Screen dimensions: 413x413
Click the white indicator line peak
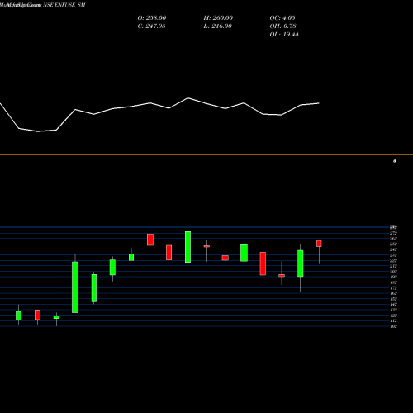point(188,98)
